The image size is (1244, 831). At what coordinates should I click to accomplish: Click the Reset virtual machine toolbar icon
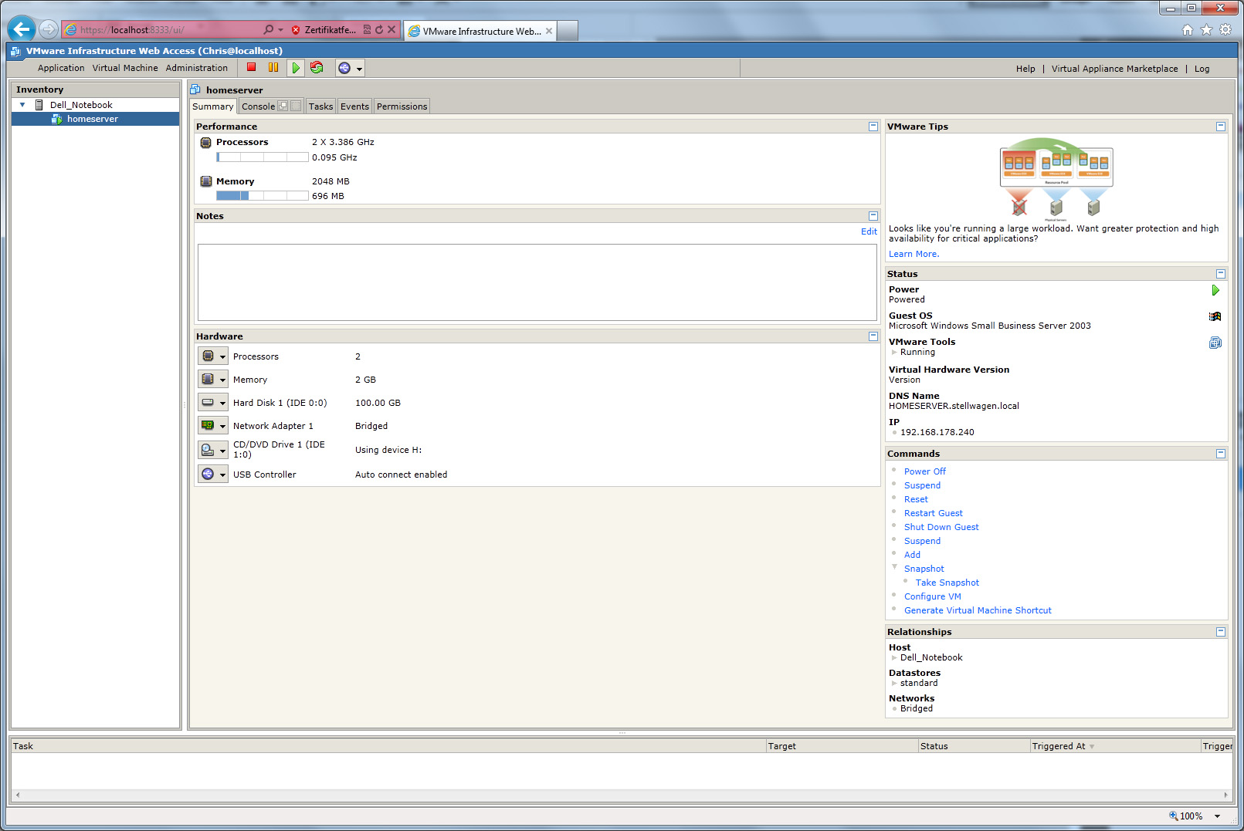(317, 68)
